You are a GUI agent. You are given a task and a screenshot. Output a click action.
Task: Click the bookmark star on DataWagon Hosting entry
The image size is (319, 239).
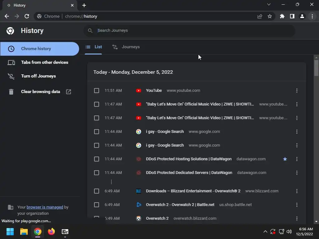click(x=285, y=159)
